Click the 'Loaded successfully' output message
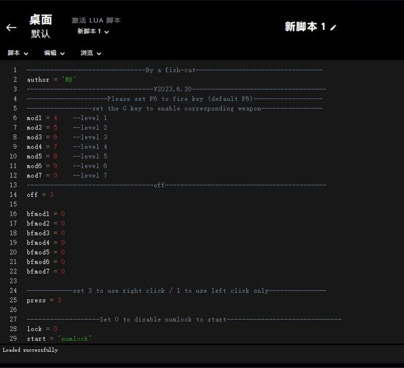This screenshot has width=404, height=368. pos(30,350)
